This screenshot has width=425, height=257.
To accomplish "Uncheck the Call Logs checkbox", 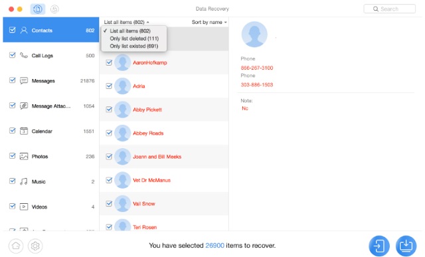I will point(12,55).
